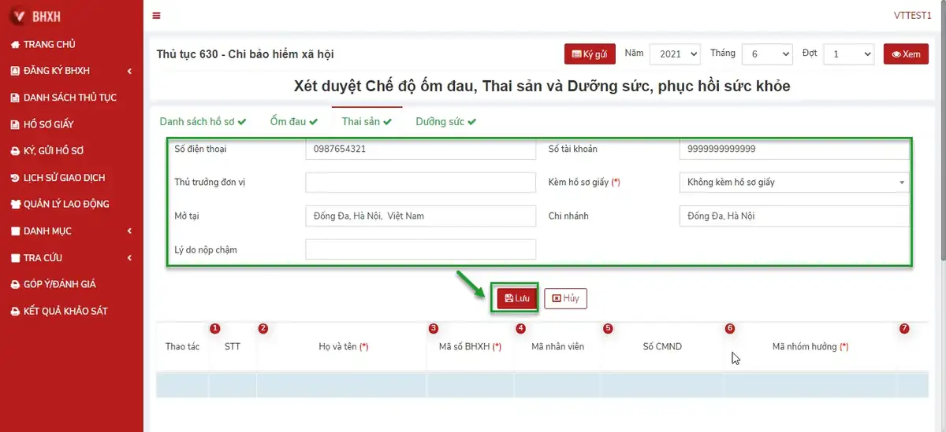Viewport: 946px width, 432px height.
Task: Open LỊCH SỬ GIAO DỊCH
Action: (x=64, y=178)
